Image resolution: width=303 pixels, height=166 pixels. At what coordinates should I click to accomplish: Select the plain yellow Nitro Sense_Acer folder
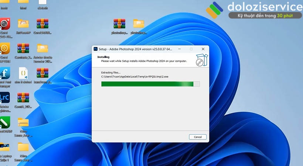click(x=23, y=147)
